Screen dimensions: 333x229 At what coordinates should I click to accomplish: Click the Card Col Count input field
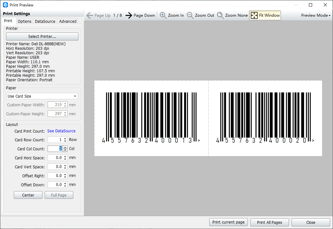pyautogui.click(x=55, y=149)
